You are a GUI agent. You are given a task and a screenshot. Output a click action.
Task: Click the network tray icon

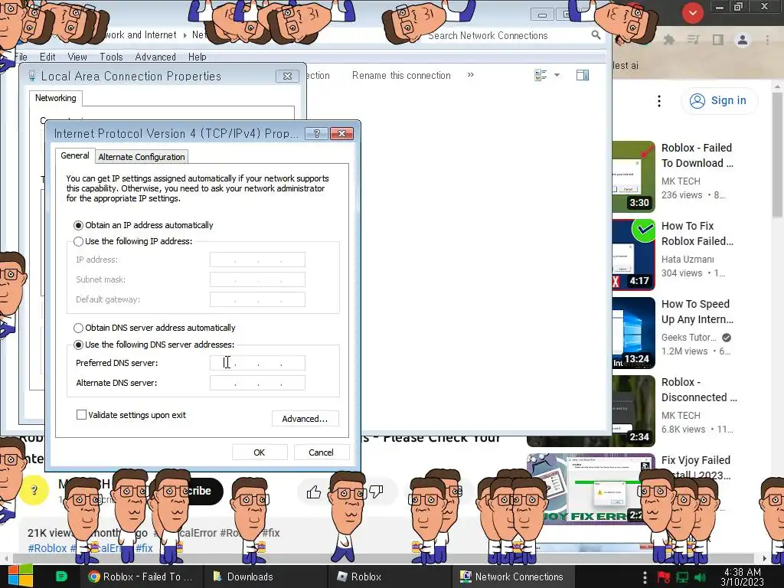click(x=682, y=577)
